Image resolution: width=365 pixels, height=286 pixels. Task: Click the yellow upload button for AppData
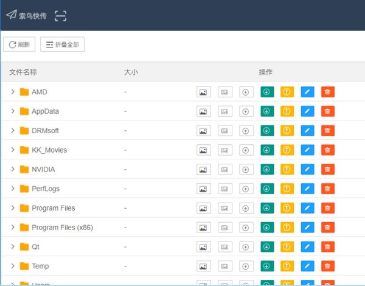pyautogui.click(x=287, y=111)
